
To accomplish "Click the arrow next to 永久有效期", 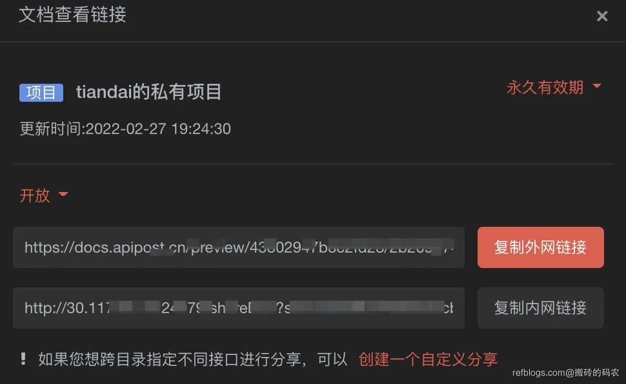I will click(x=597, y=86).
